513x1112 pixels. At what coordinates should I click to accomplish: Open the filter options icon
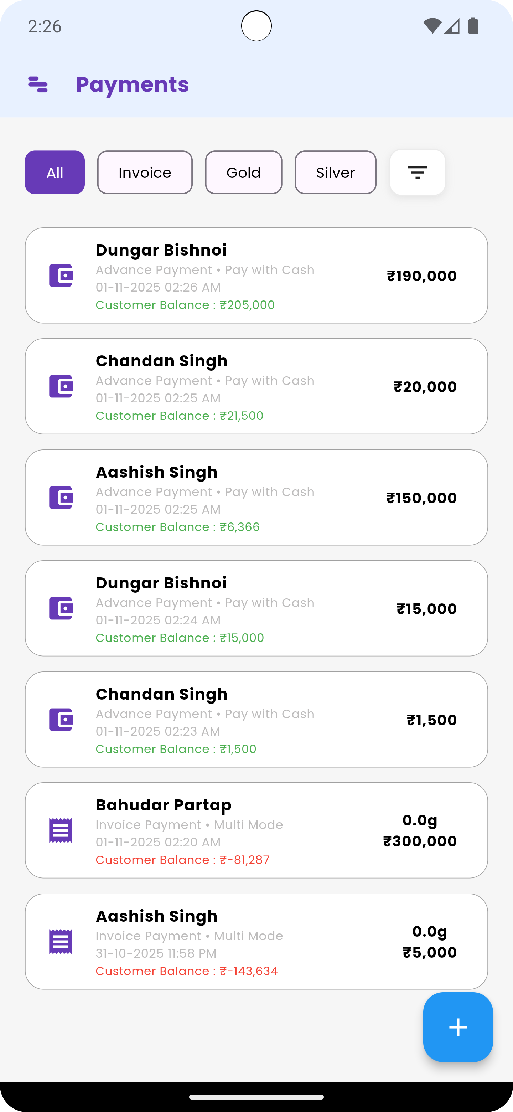(x=417, y=172)
